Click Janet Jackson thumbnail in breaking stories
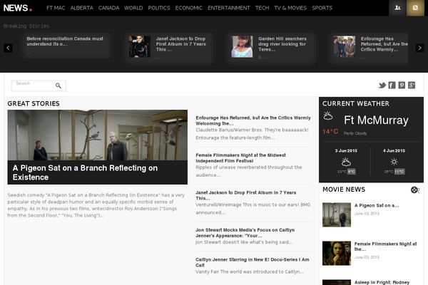428x285 pixels. (x=140, y=46)
